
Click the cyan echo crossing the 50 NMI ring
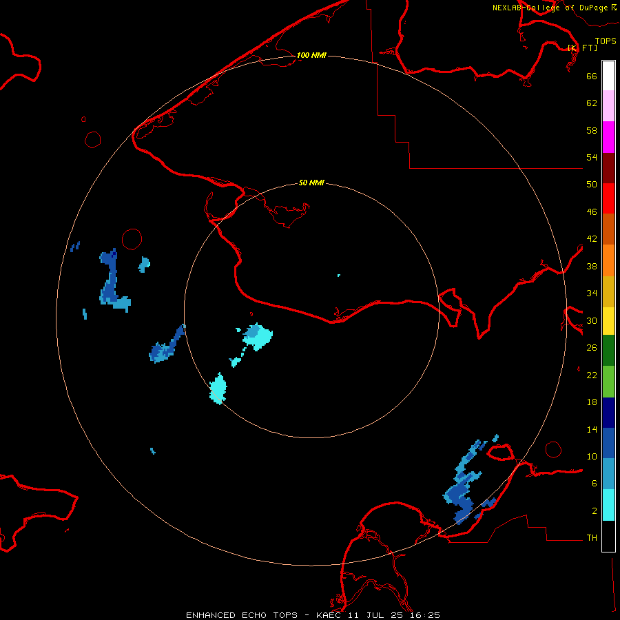218,389
